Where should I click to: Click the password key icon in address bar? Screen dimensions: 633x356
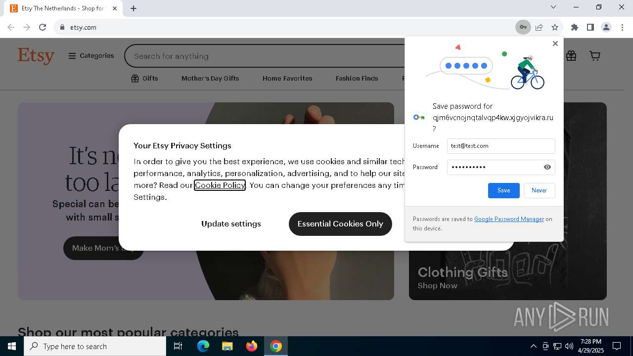tap(523, 27)
